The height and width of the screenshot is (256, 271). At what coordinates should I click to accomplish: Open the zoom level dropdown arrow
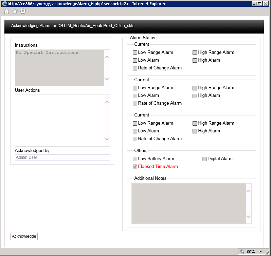pyautogui.click(x=260, y=252)
